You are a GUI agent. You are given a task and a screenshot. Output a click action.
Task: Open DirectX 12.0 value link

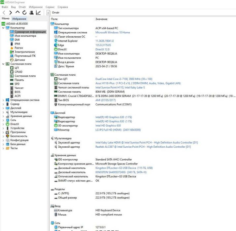pyautogui.click(x=102, y=49)
